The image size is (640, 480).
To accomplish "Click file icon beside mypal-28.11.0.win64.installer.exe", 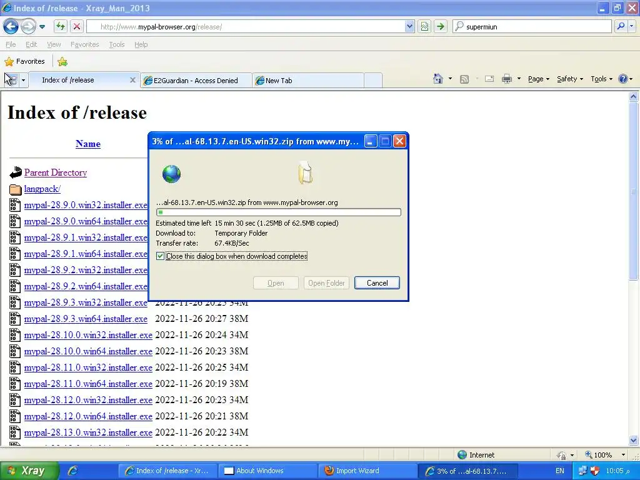I will [x=15, y=384].
